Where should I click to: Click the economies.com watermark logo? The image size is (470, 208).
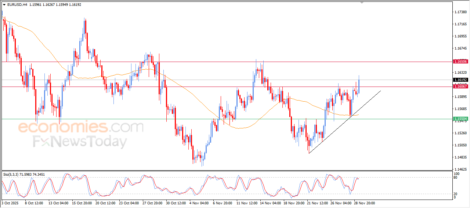81,127
